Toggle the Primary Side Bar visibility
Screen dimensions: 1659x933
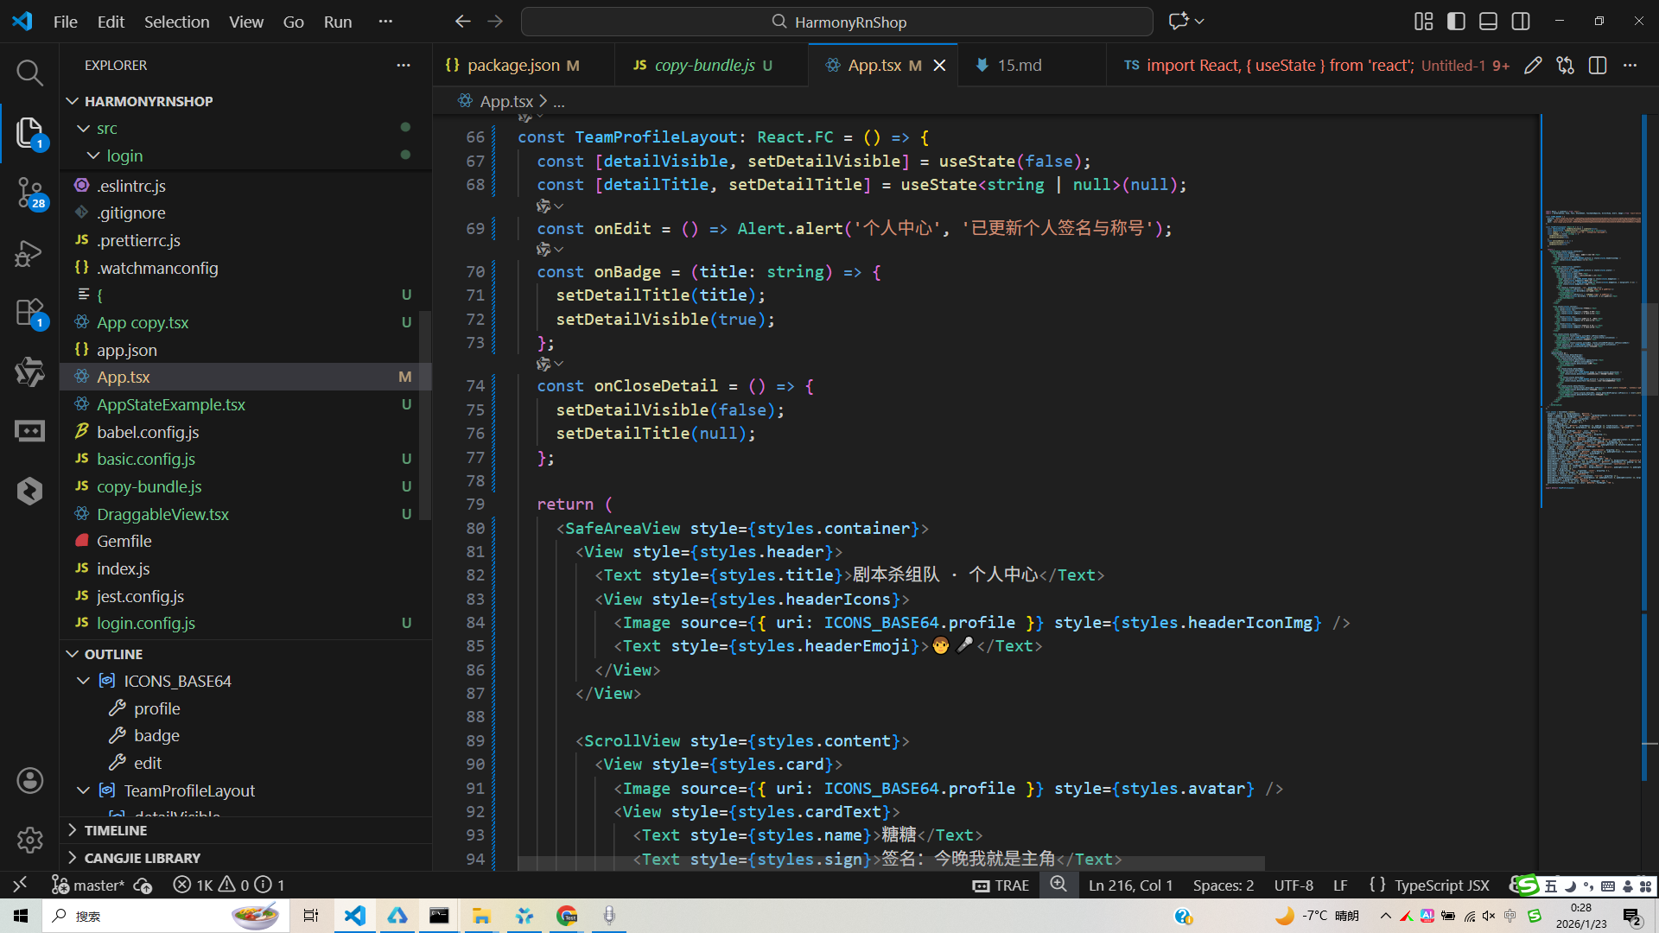coord(1456,22)
